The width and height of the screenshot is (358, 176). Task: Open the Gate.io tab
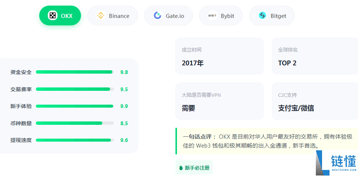[x=168, y=16]
